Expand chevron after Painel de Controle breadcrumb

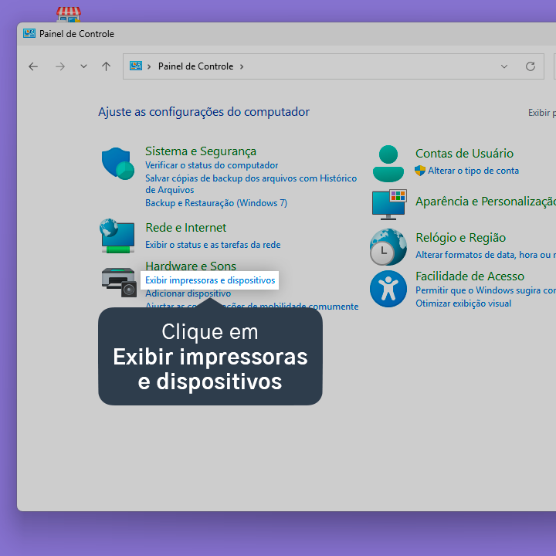click(242, 66)
